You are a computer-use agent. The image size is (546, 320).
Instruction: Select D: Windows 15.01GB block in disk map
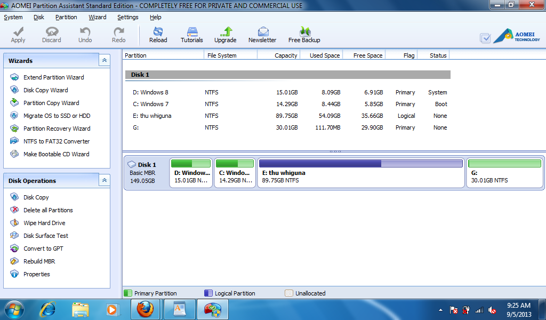click(191, 173)
